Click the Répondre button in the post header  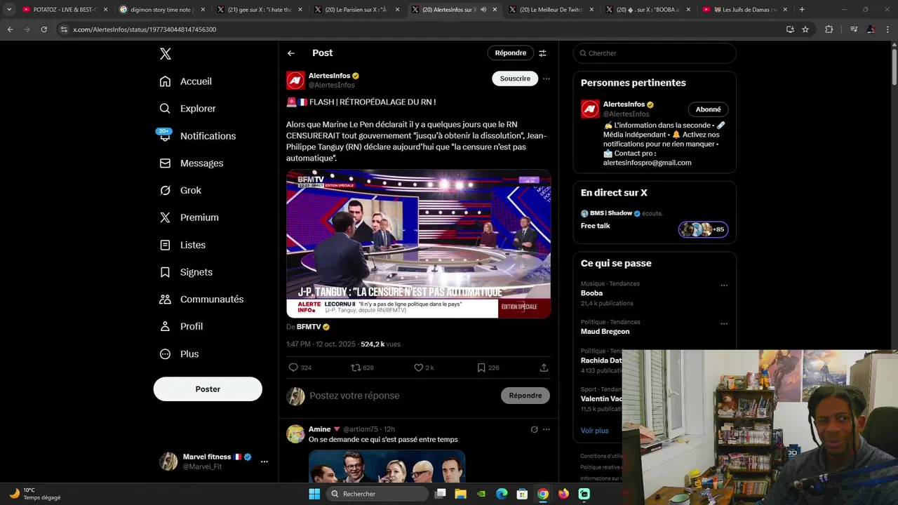[511, 53]
